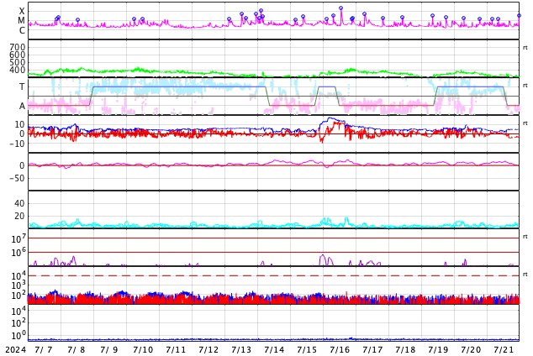Click the 10^7 axis label
Image resolution: width=533 pixels, height=356 pixels.
[x=18, y=238]
